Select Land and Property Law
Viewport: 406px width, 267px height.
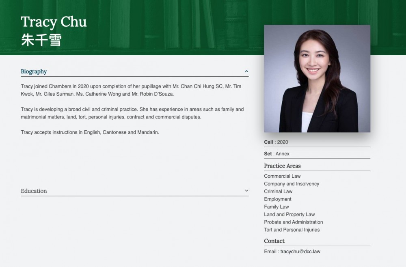tap(289, 215)
